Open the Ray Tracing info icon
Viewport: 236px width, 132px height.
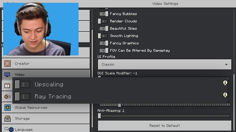coord(225,95)
